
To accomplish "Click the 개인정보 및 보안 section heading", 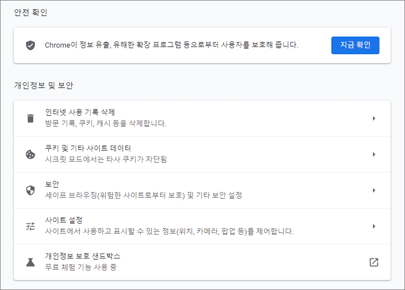I will 44,85.
